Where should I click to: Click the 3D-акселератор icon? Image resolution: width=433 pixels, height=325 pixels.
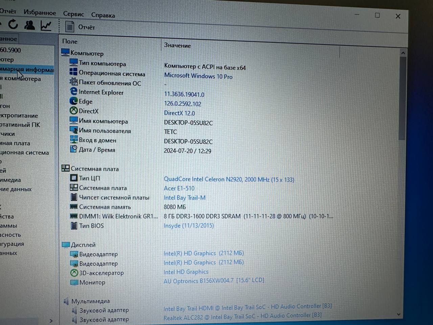(74, 272)
